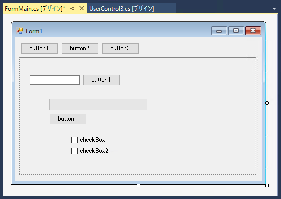
Task: Pin the FormMain.cs tab
Action: (x=72, y=8)
